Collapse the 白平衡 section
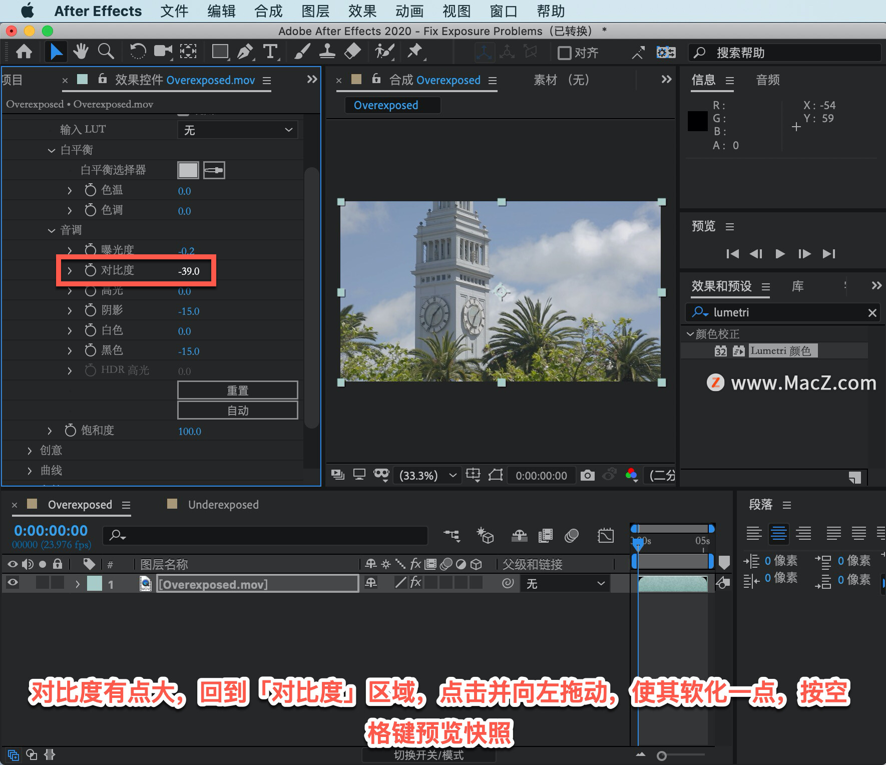The image size is (886, 765). (51, 150)
